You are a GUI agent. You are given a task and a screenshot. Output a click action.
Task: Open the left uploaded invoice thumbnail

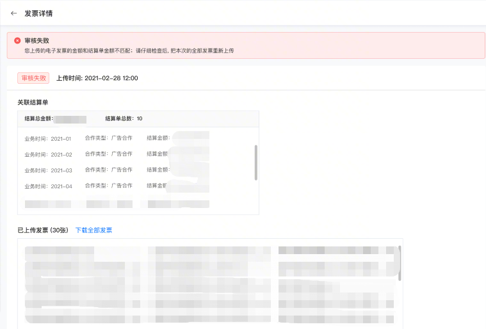pyautogui.click(x=147, y=284)
